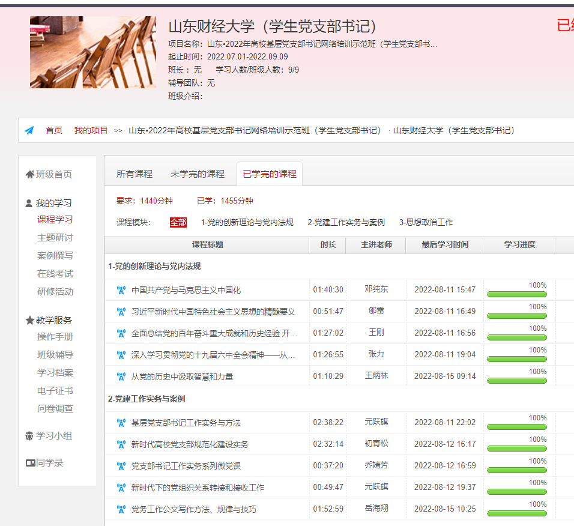
Task: Click the person icon beside 我的学习
Action: tap(29, 204)
